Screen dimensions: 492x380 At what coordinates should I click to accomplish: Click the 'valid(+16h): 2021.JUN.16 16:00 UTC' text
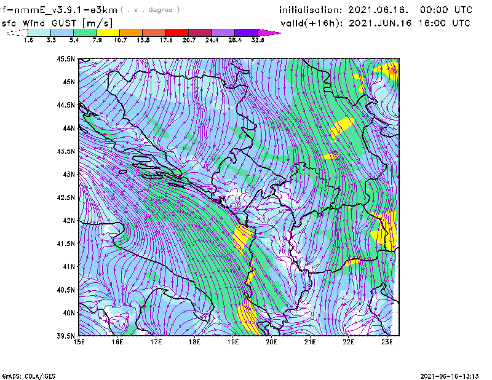[x=375, y=23]
